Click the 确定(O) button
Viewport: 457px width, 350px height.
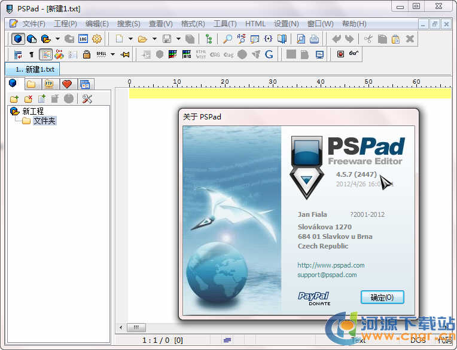pos(382,297)
